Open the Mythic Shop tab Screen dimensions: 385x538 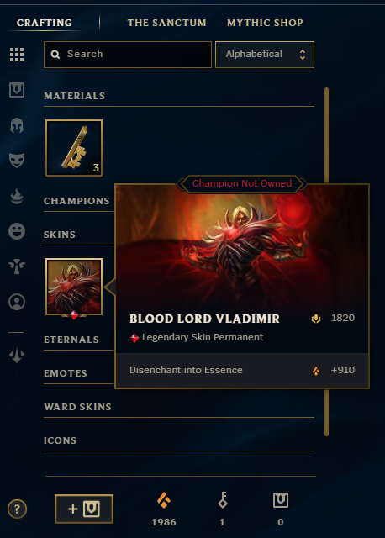click(265, 23)
